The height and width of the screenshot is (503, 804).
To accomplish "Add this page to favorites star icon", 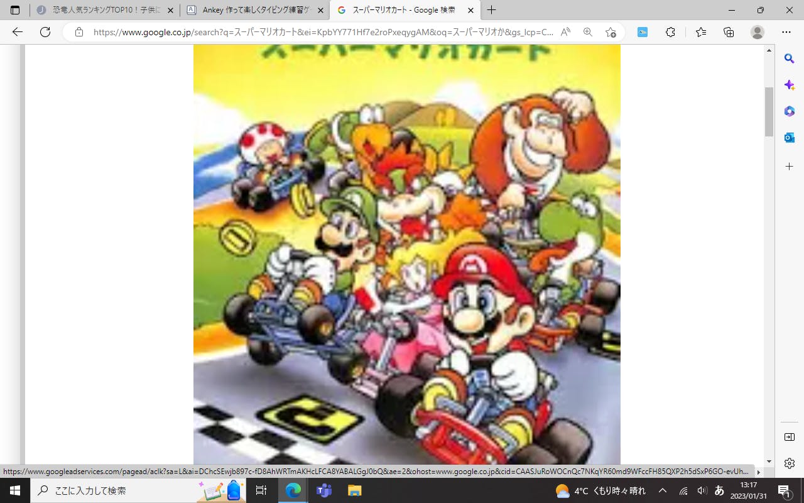I will click(x=611, y=32).
